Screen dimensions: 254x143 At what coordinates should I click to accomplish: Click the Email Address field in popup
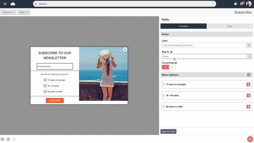(55, 66)
